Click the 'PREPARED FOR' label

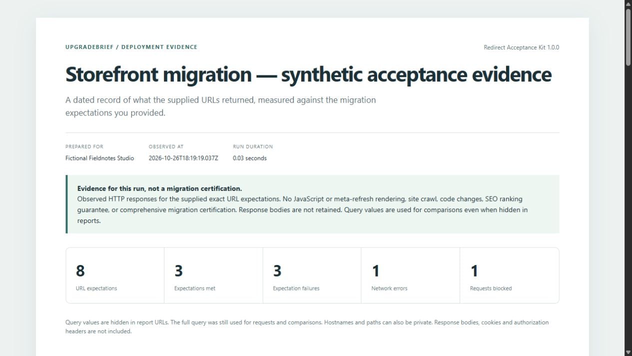(x=84, y=146)
